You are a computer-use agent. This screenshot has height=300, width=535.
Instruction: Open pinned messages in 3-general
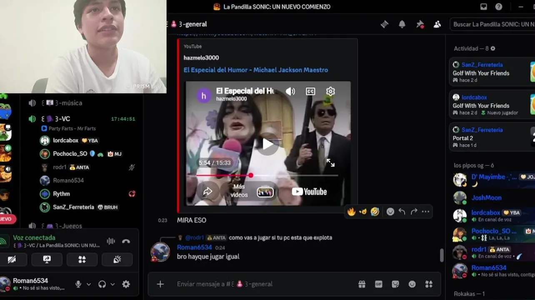coord(420,24)
